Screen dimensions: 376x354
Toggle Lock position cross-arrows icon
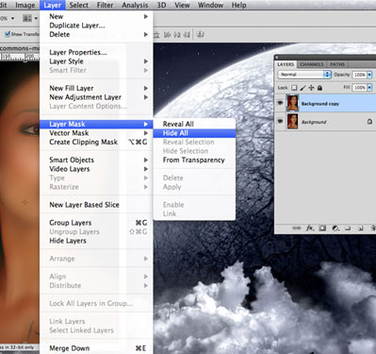(x=311, y=88)
